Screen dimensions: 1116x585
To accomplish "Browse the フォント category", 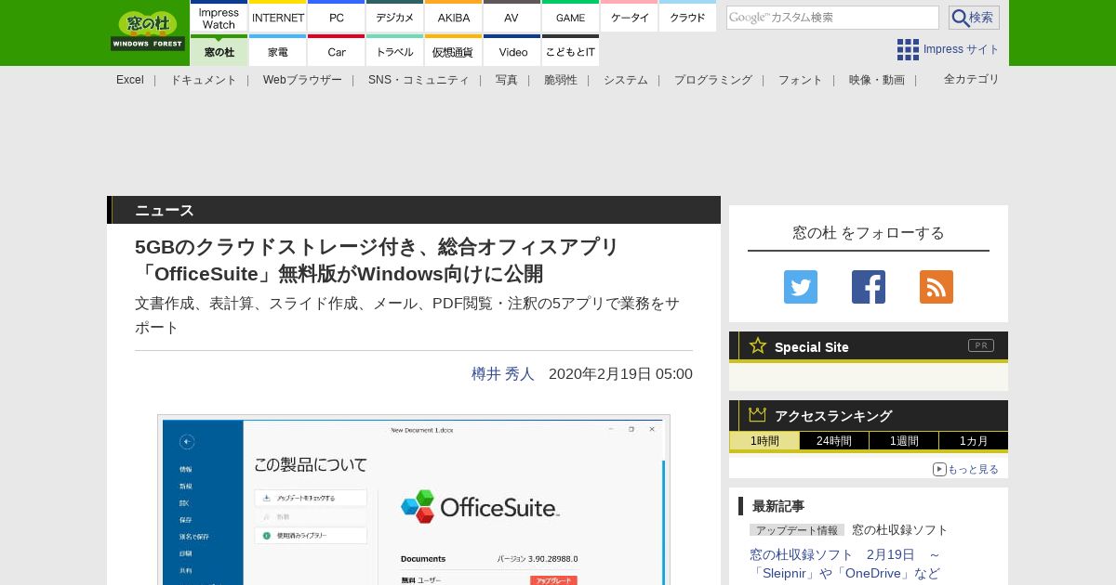I will click(801, 80).
